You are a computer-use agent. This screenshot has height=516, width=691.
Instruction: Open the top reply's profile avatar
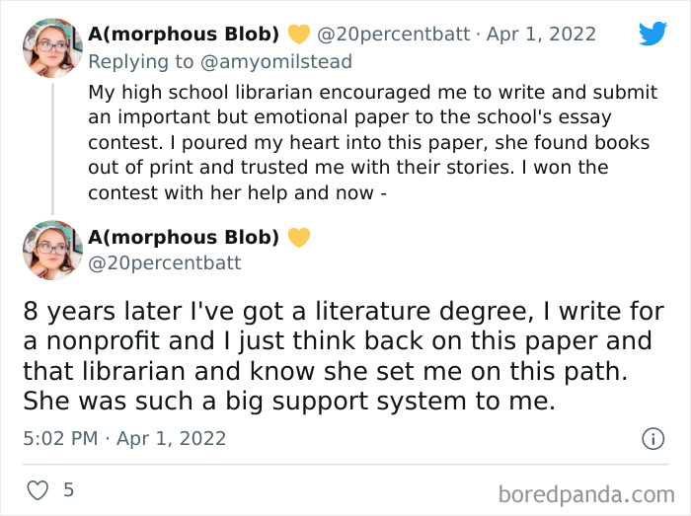point(51,47)
